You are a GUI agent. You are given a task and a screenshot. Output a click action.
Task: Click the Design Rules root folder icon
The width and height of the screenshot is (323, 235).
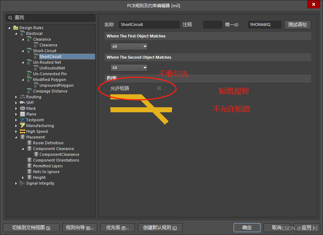pyautogui.click(x=16, y=28)
